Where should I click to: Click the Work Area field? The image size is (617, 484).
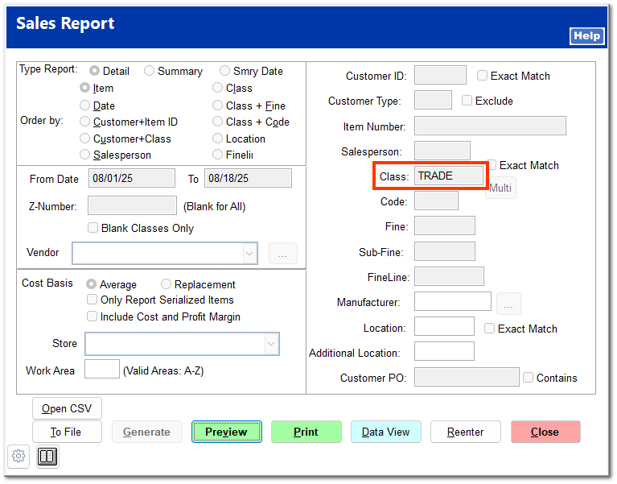(102, 369)
